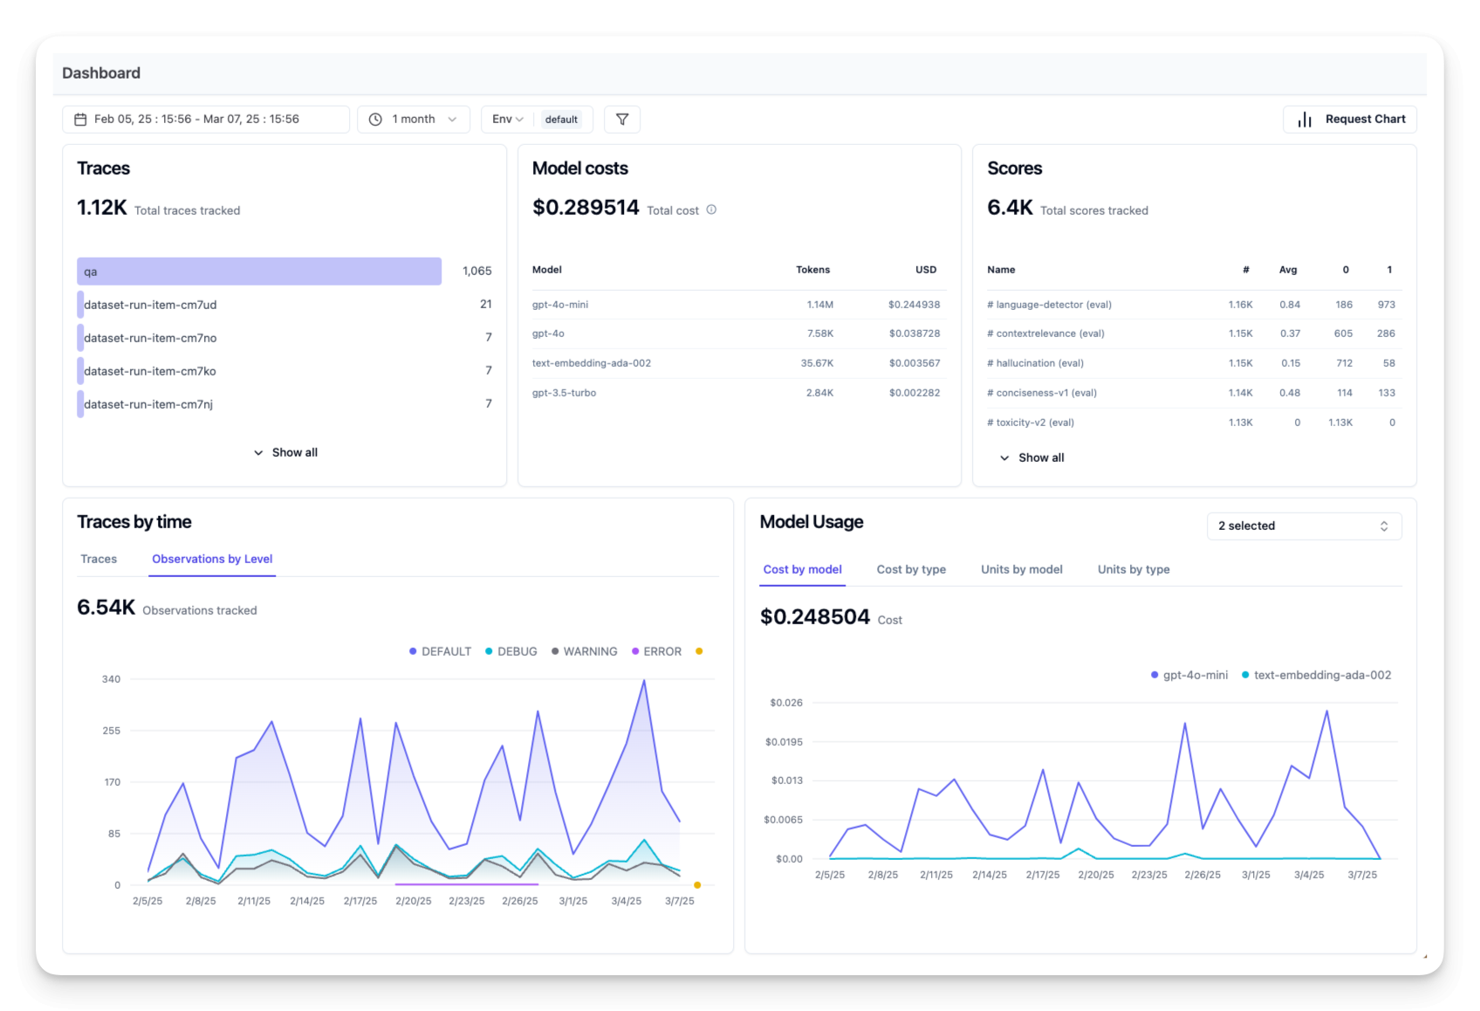Click the chevron beside Show all in Traces

tap(258, 452)
